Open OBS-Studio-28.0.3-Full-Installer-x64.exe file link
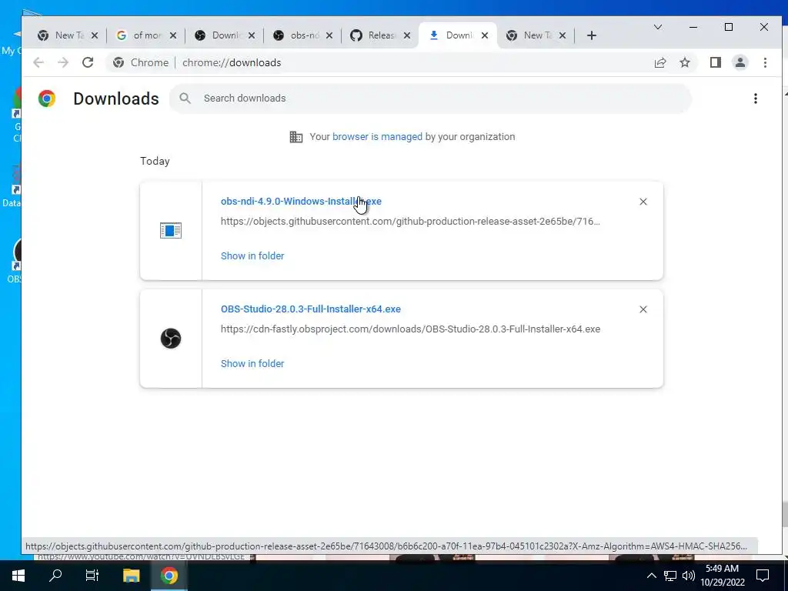This screenshot has width=788, height=591. pos(311,309)
